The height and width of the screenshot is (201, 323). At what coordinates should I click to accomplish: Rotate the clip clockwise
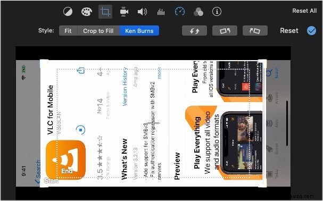click(255, 31)
